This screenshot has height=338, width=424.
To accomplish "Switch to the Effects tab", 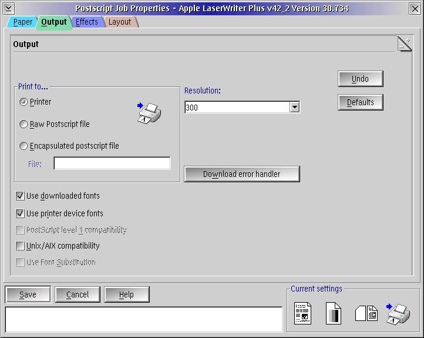I will (x=87, y=22).
